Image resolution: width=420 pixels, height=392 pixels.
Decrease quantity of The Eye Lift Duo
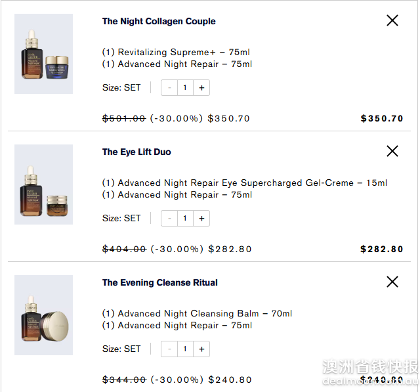[169, 219]
